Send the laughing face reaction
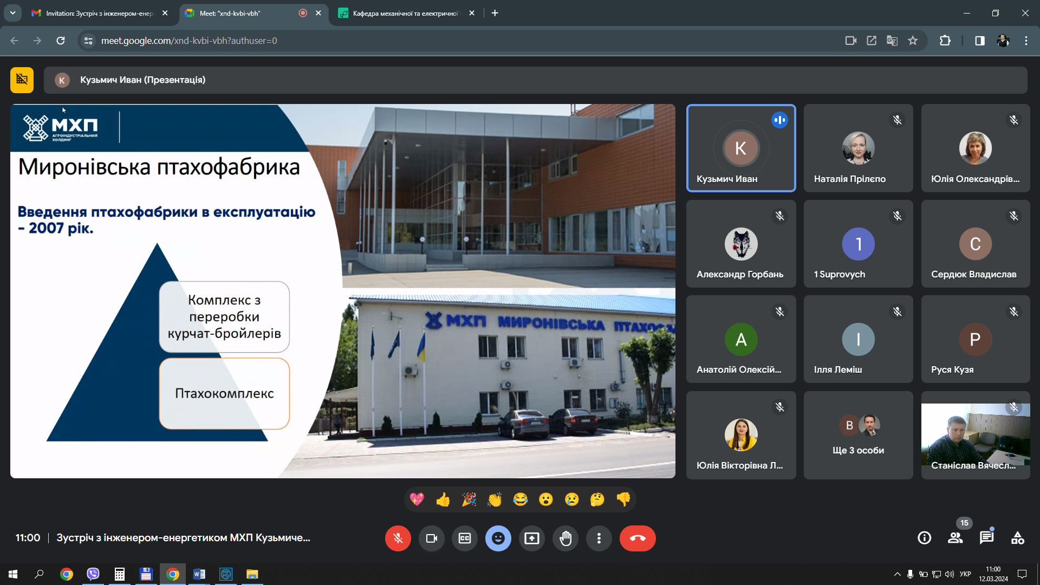The height and width of the screenshot is (585, 1040). 521,499
